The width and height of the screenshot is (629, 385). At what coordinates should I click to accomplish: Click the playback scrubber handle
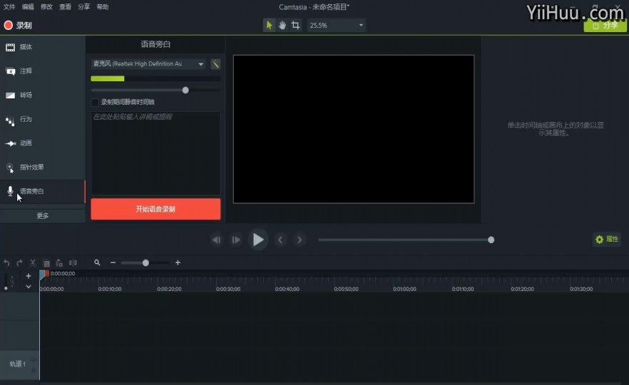[x=491, y=240]
